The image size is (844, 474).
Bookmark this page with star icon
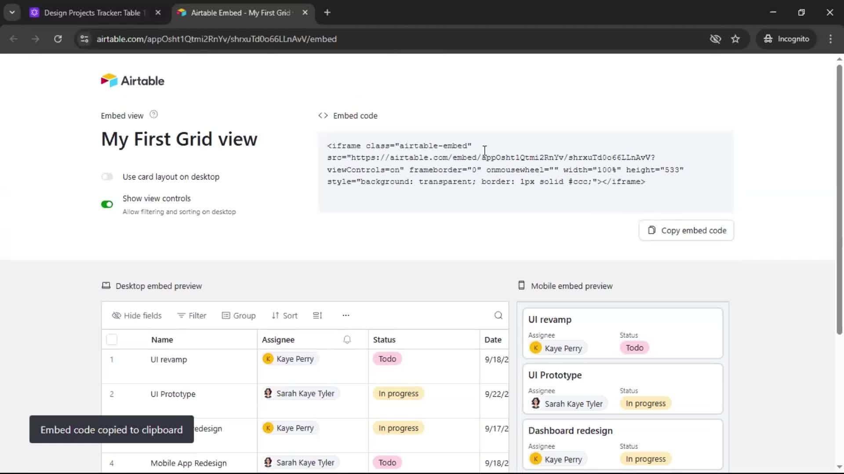[x=735, y=39]
